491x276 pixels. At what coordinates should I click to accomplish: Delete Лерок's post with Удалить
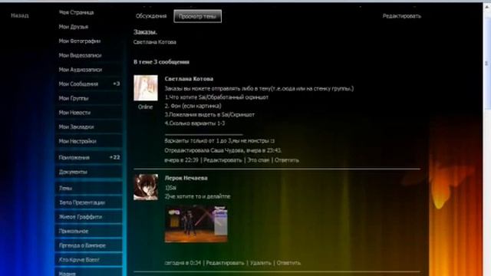[x=261, y=263]
